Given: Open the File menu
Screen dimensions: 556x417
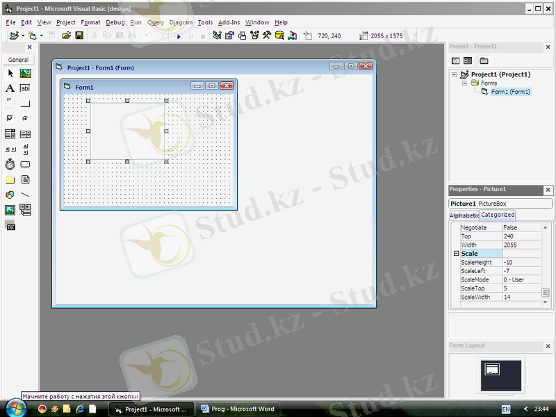Looking at the screenshot, I should [10, 22].
